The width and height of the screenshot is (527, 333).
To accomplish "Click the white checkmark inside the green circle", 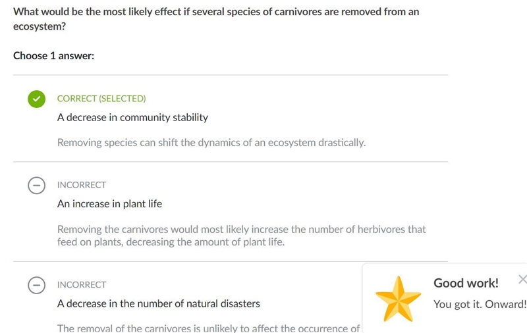I will coord(37,99).
